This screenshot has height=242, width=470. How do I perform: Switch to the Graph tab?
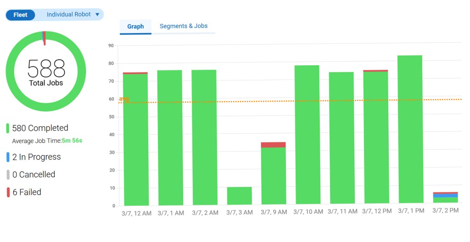coord(135,27)
